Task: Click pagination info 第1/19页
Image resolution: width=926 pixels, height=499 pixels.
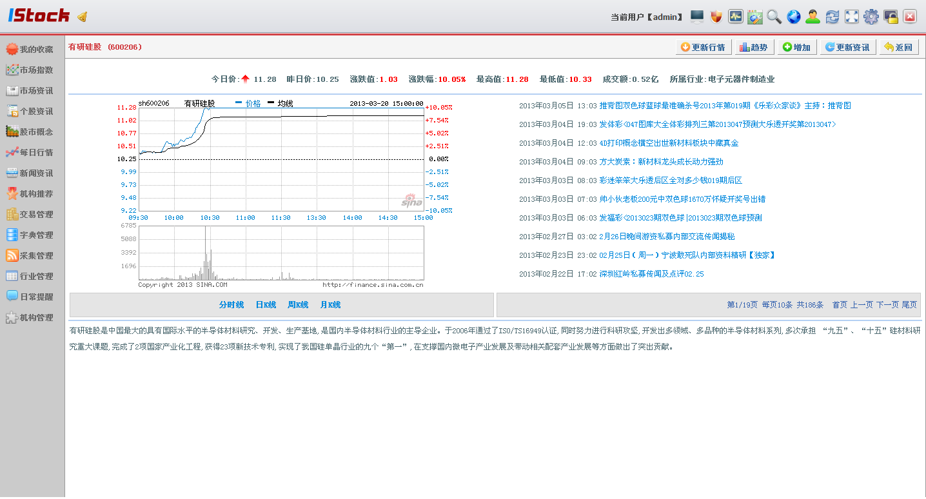Action: (742, 305)
